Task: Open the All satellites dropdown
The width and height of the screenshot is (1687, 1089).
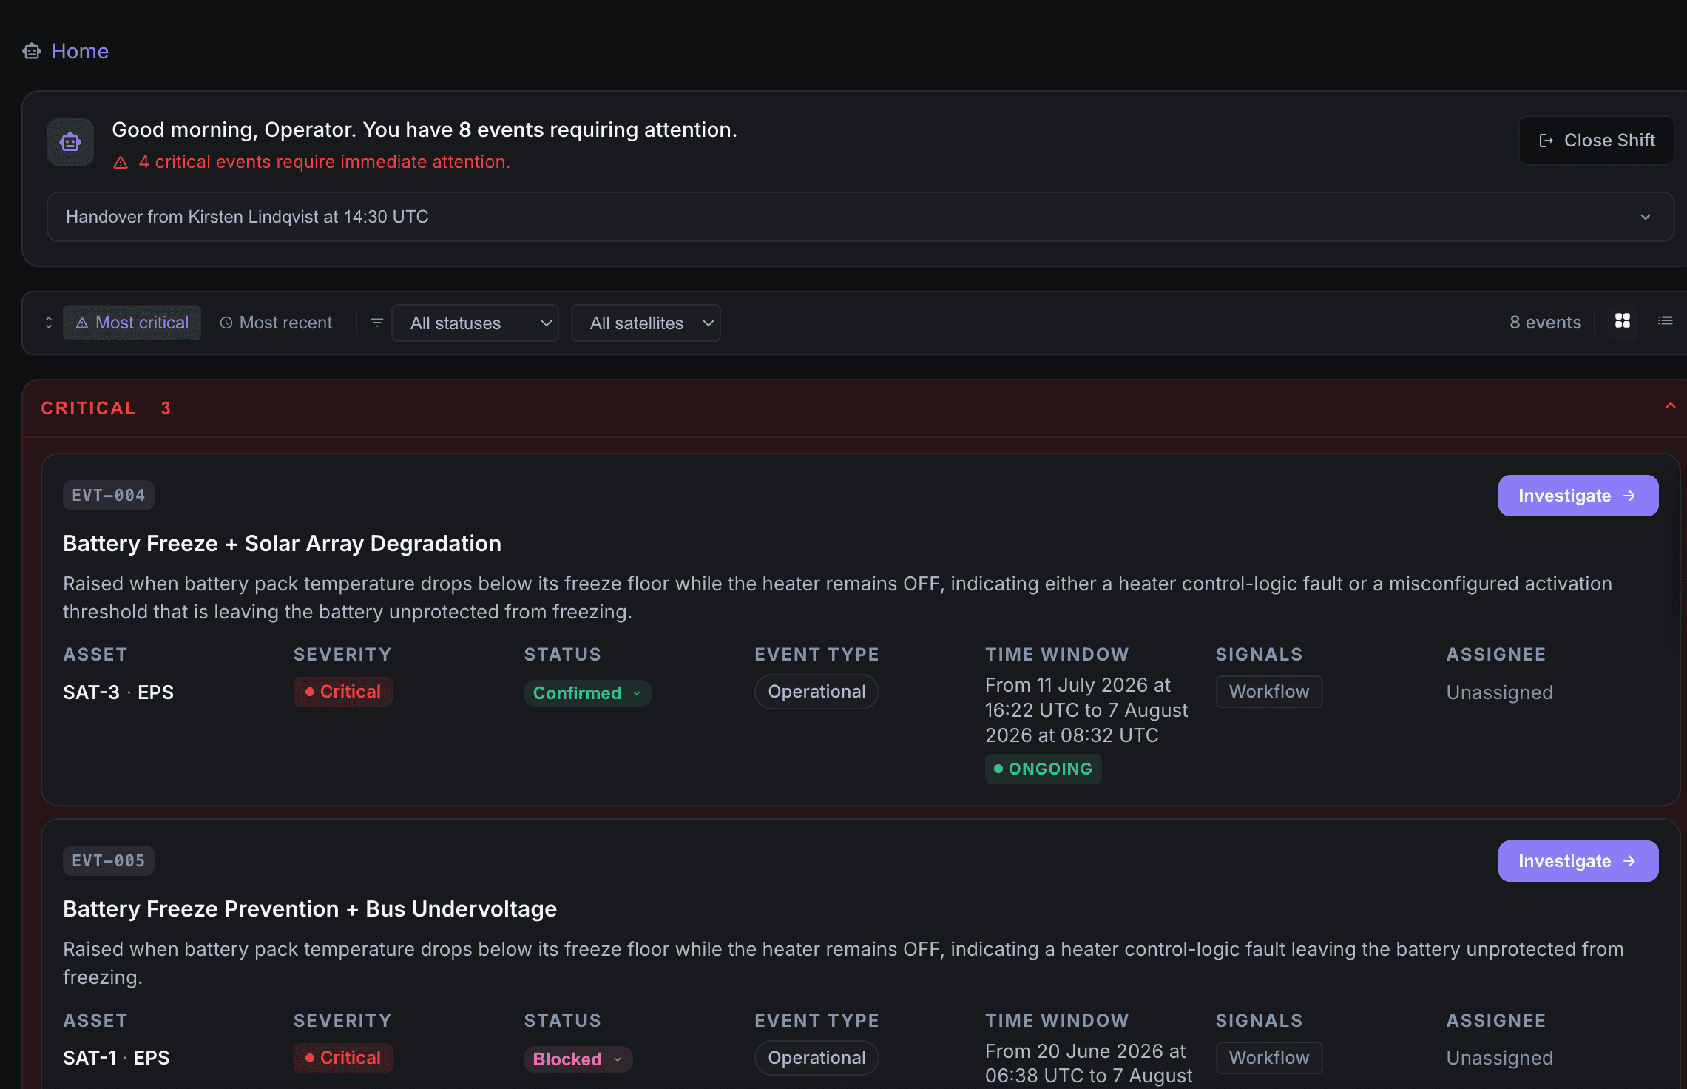Action: tap(646, 323)
